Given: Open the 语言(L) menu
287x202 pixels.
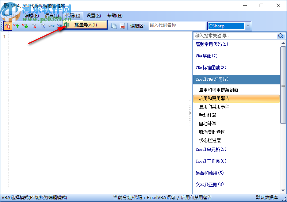Looking at the screenshot, I should 52,16.
